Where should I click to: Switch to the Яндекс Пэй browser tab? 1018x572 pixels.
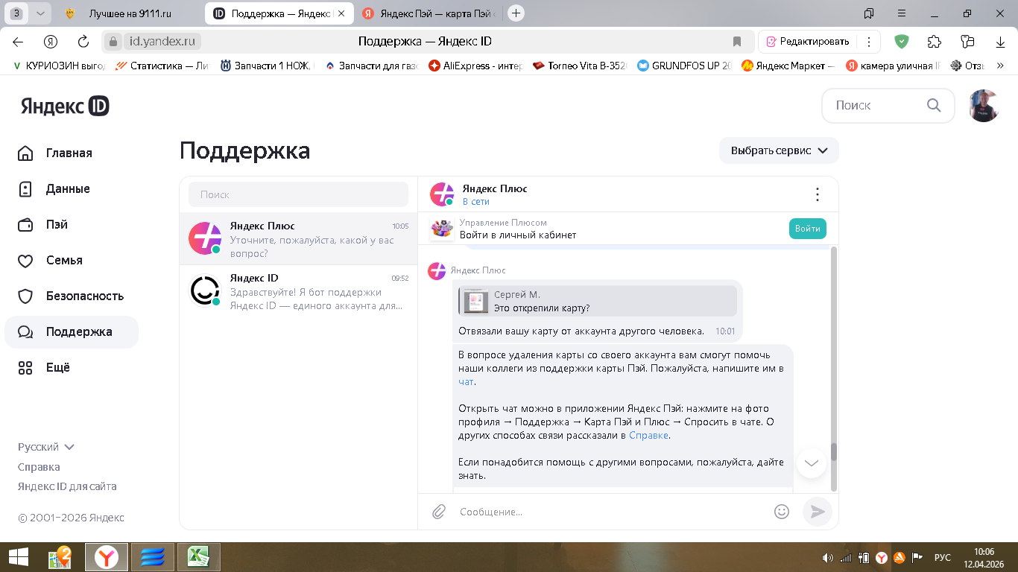pyautogui.click(x=429, y=13)
